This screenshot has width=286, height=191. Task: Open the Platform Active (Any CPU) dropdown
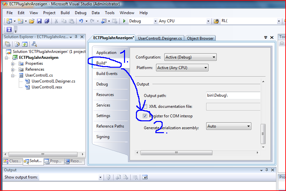(x=182, y=68)
